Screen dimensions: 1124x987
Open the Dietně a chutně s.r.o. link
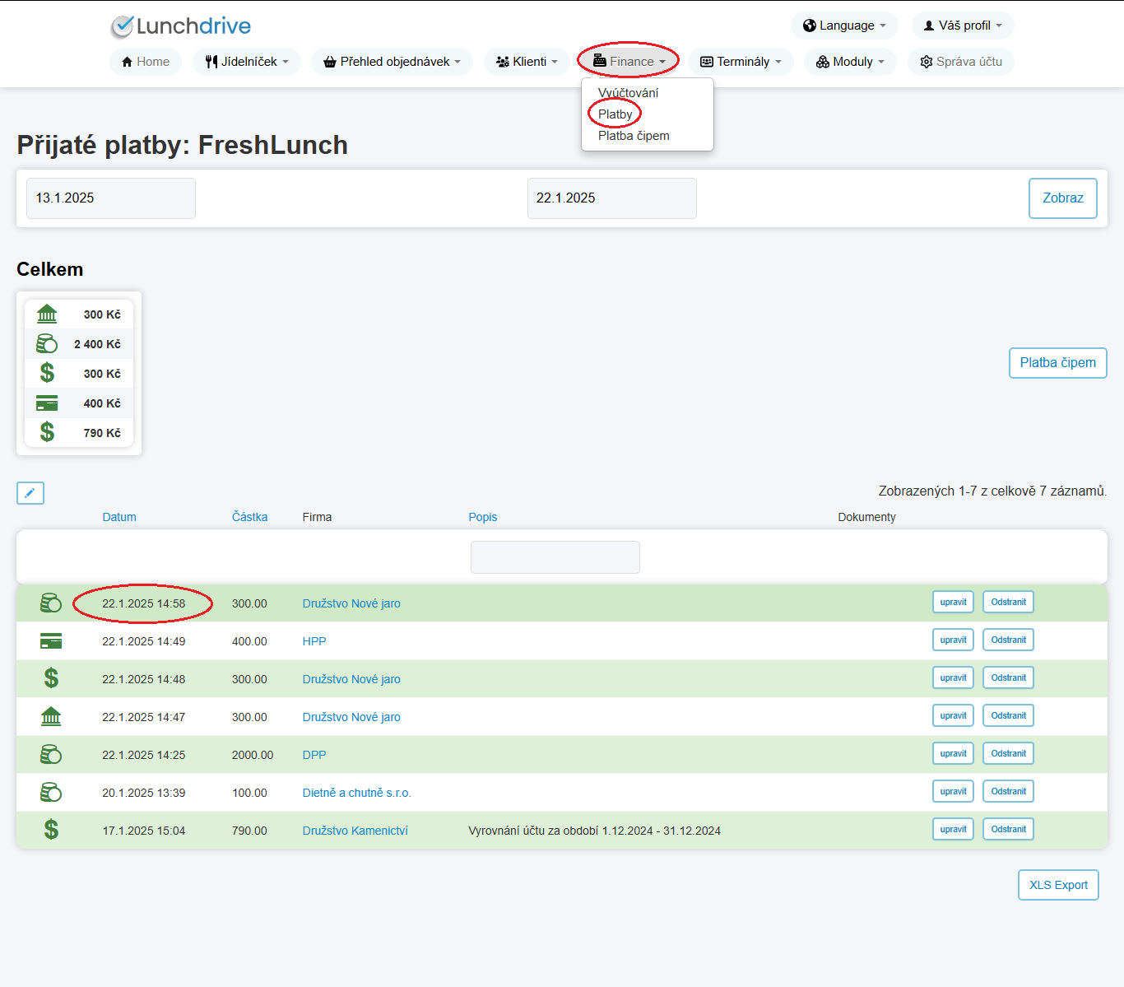(x=356, y=793)
